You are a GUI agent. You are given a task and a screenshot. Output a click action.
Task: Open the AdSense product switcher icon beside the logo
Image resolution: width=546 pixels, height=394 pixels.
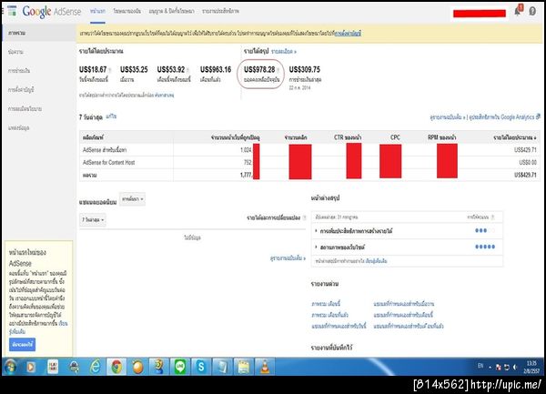(12, 11)
